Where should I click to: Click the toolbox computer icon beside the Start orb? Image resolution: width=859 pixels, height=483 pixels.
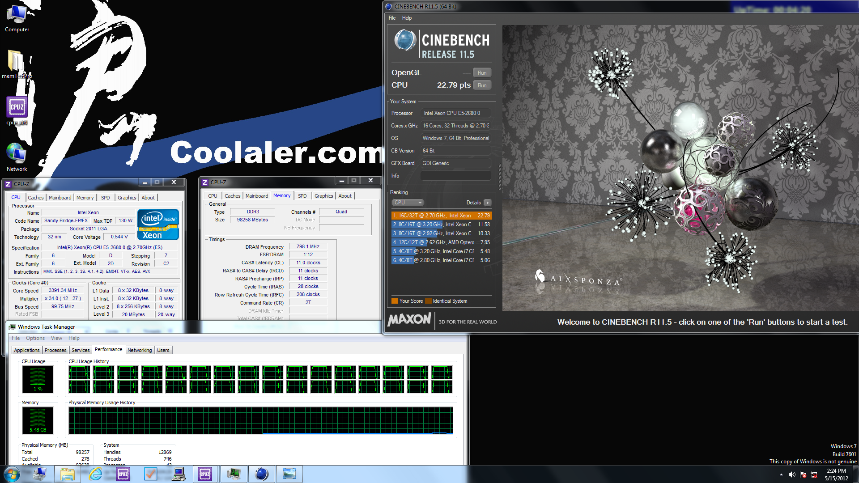click(40, 474)
